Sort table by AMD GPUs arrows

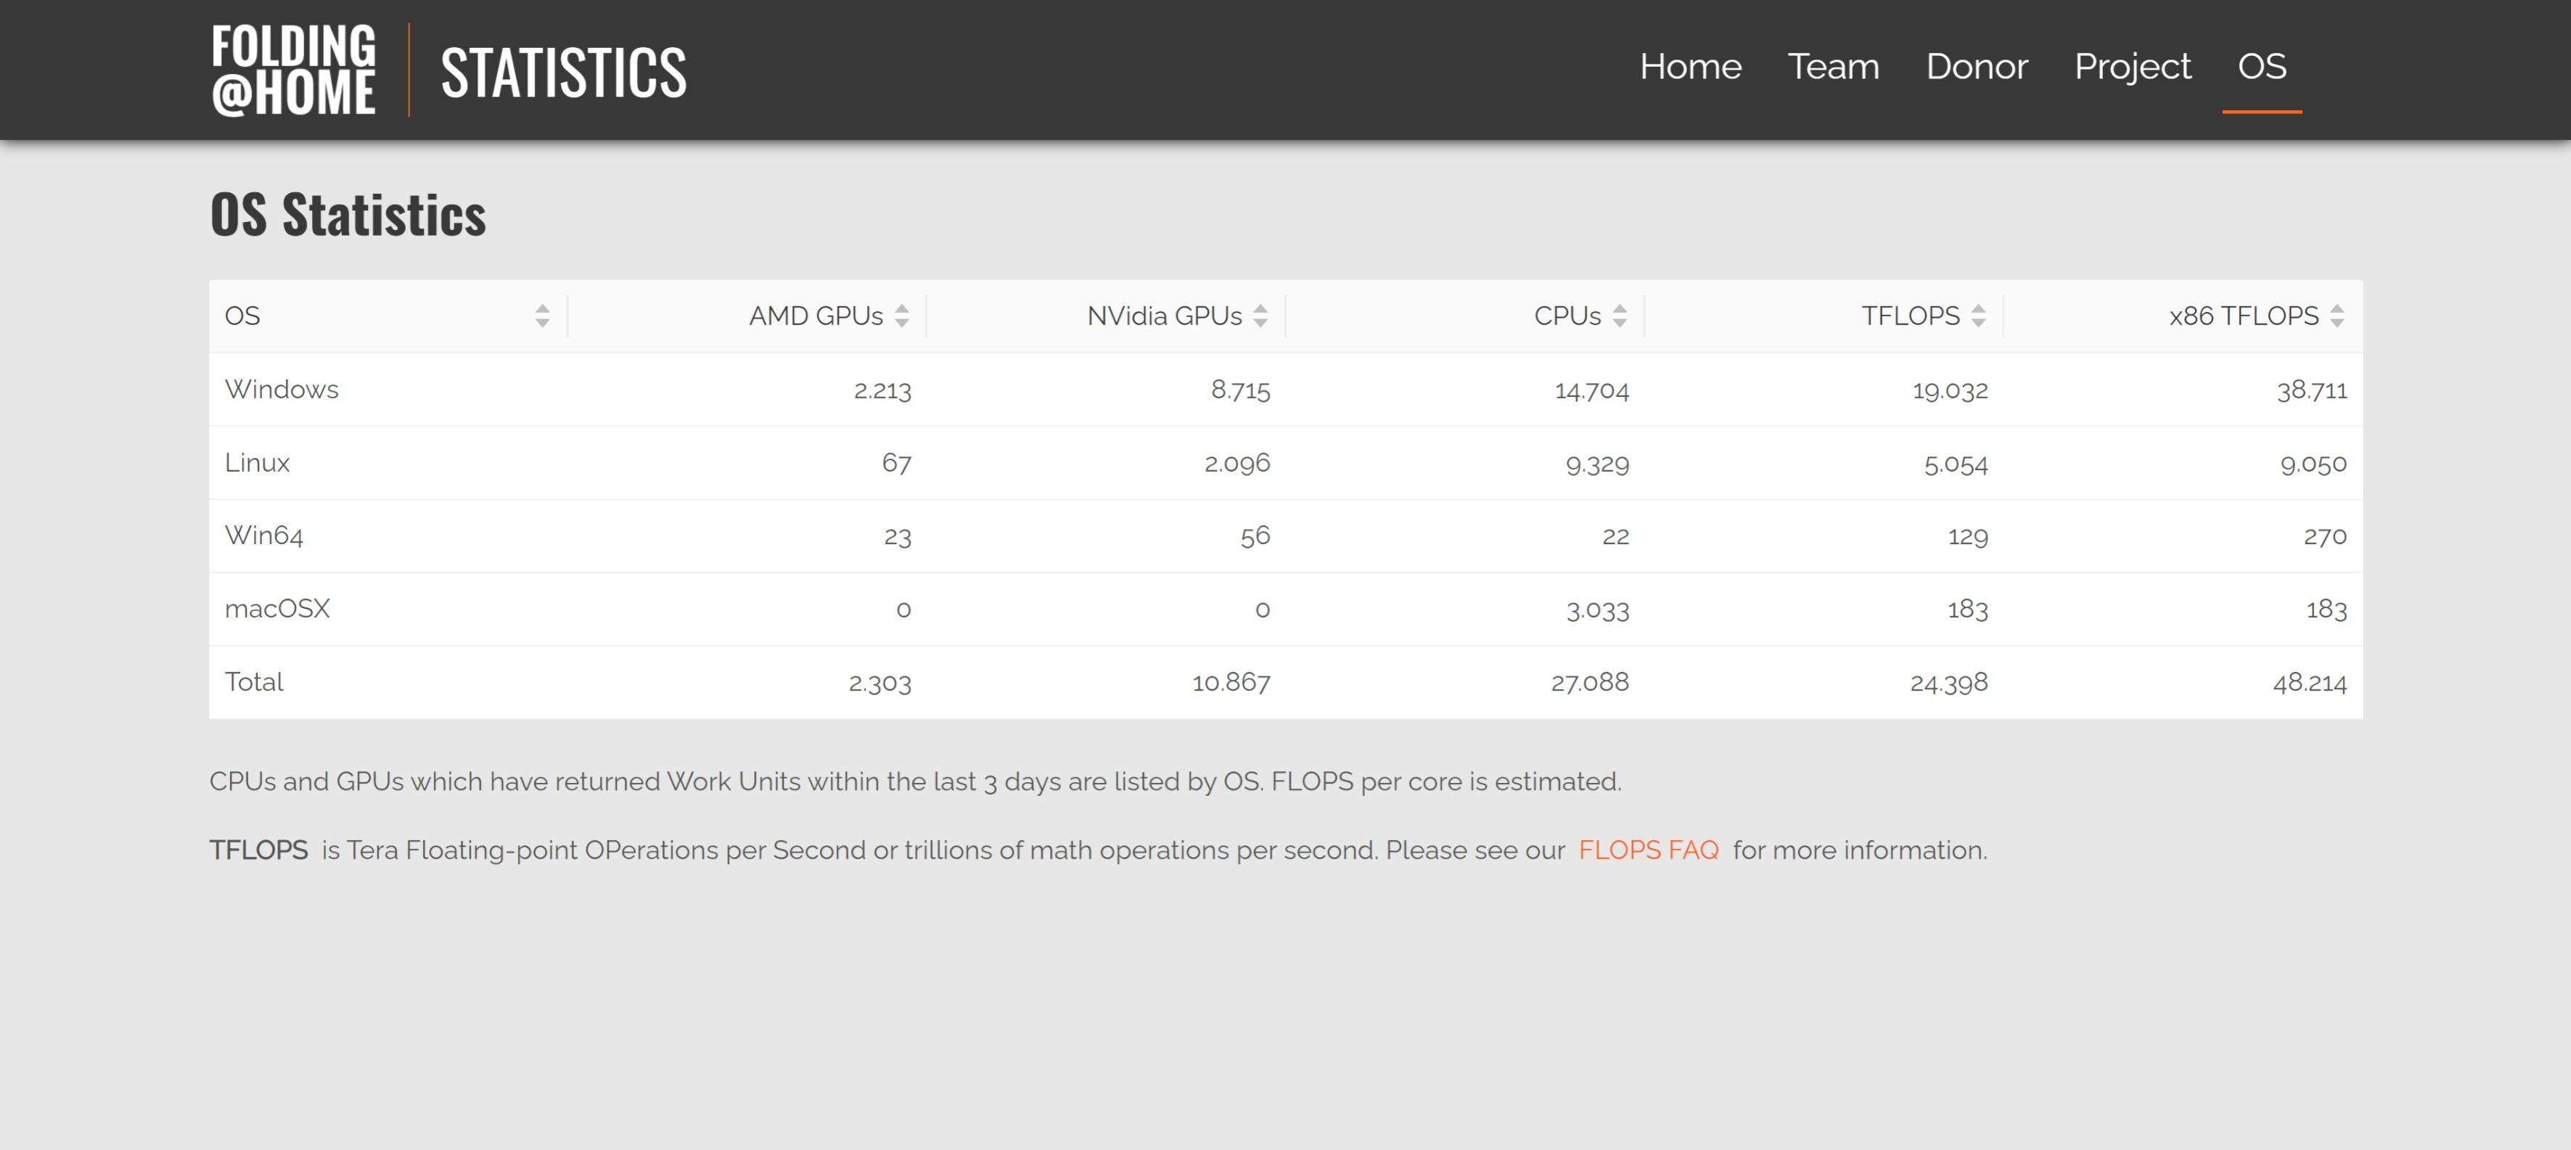901,316
